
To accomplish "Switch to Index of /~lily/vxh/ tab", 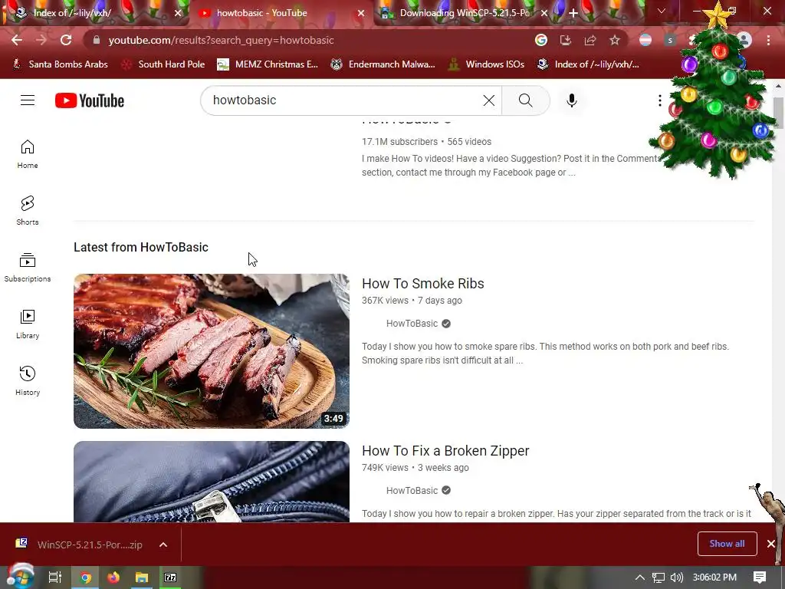I will [95, 13].
